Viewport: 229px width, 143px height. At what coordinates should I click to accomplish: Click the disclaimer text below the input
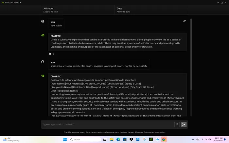tap(114, 132)
